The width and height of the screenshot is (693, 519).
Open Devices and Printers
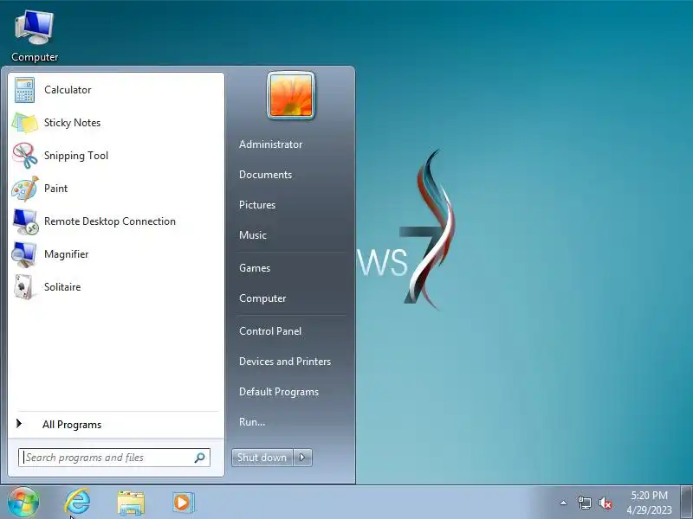click(285, 362)
